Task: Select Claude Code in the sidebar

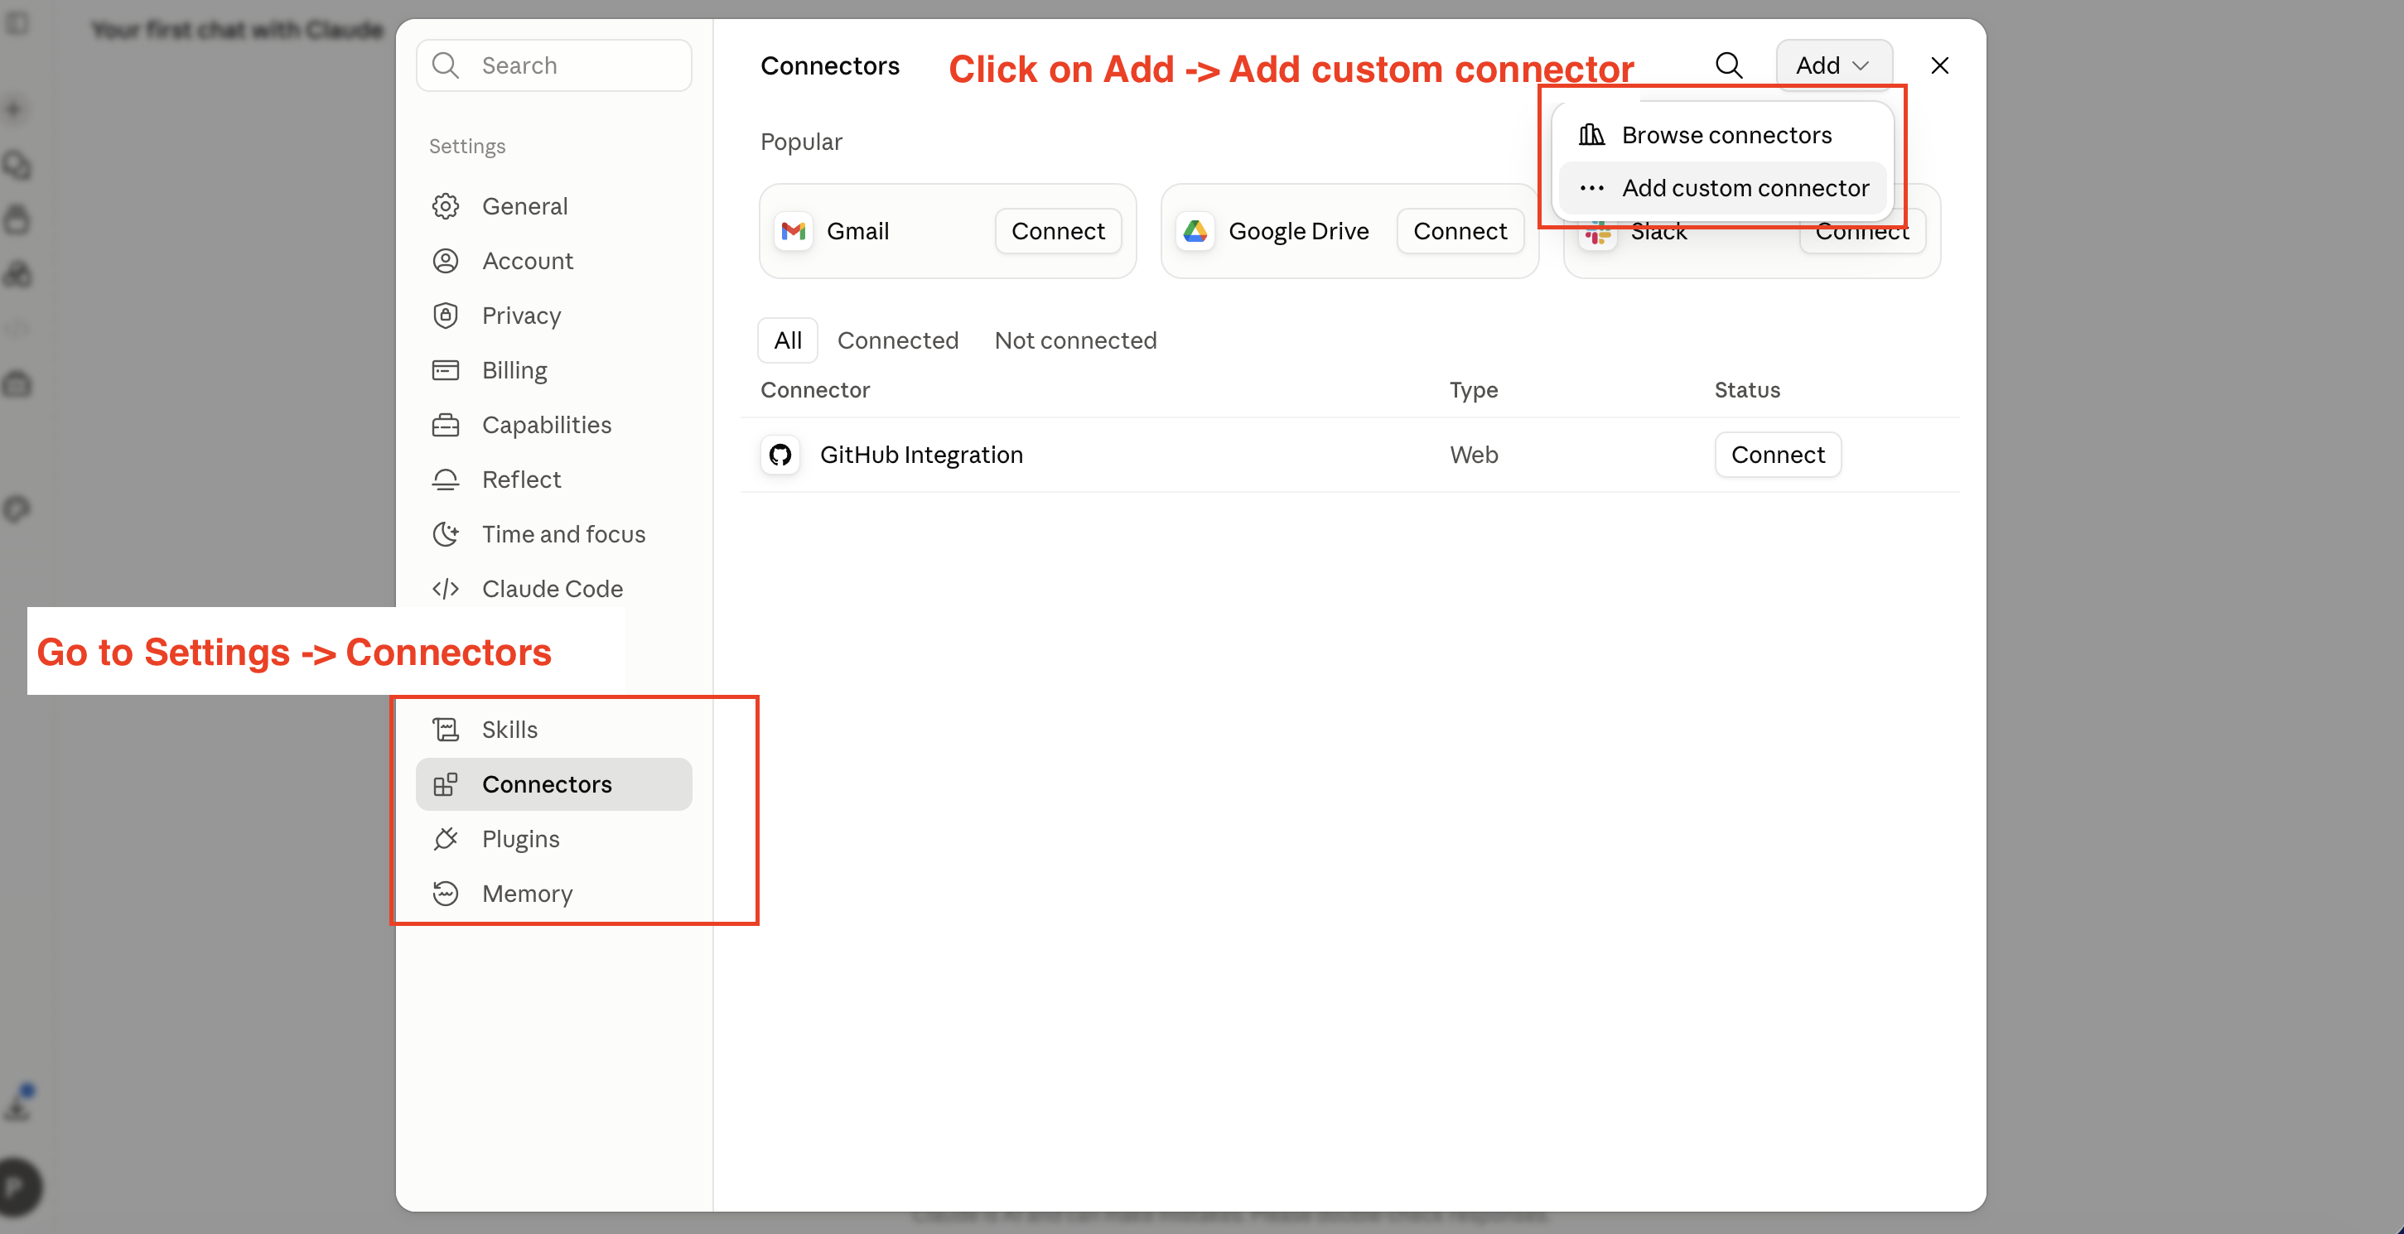Action: (x=553, y=590)
